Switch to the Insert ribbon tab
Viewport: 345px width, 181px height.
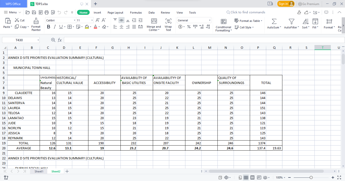click(97, 13)
